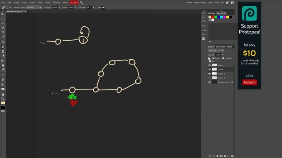Open the Learn link

[x=210, y=3]
